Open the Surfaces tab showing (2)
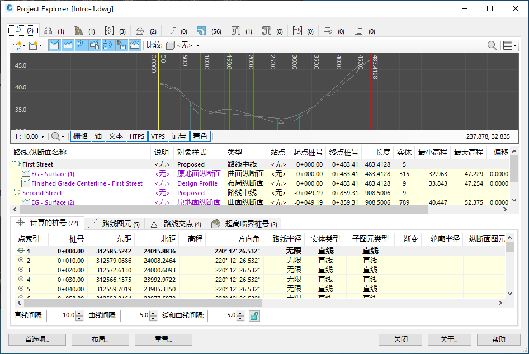This screenshot has height=354, width=529. (x=146, y=31)
